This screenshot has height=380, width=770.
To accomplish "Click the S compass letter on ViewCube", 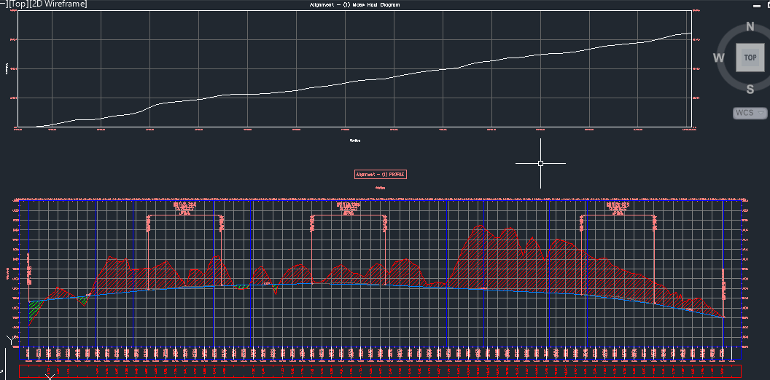I will pyautogui.click(x=750, y=89).
